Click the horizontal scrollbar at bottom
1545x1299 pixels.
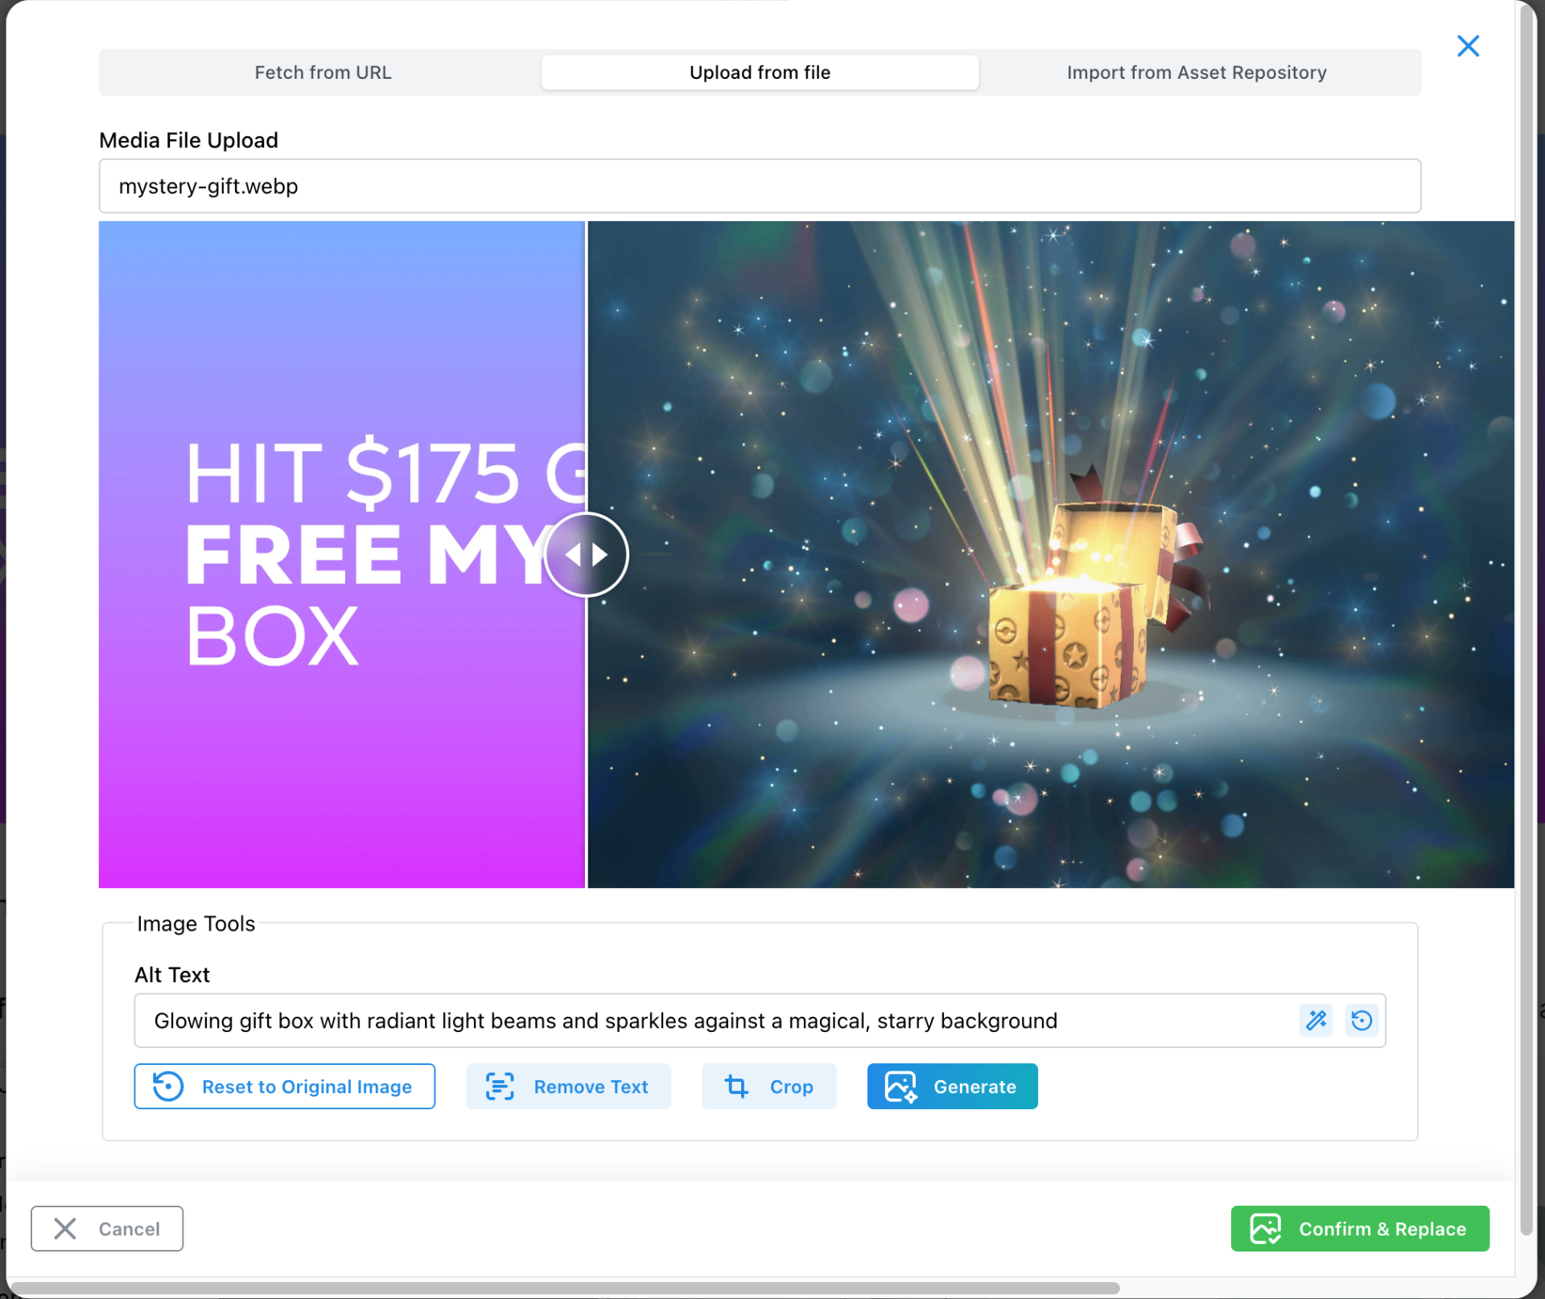pos(563,1288)
